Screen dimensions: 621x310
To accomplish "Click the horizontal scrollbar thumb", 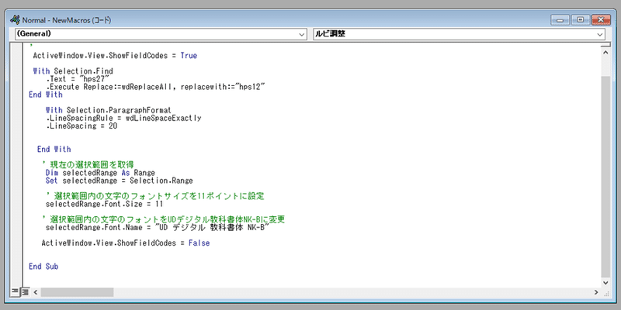I will (x=77, y=292).
